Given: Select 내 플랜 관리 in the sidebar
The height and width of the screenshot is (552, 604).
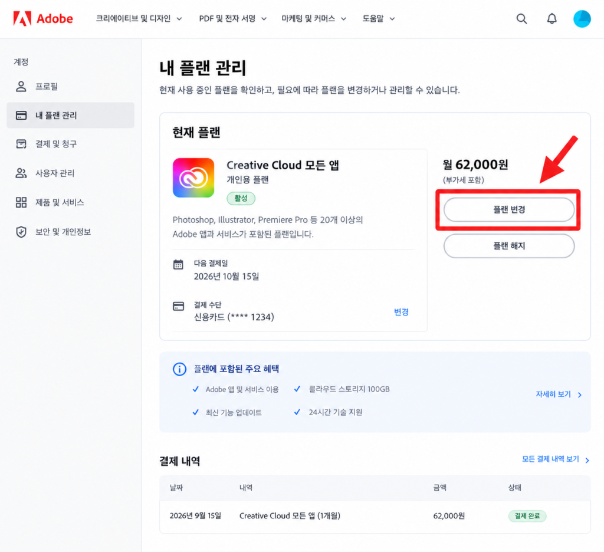Looking at the screenshot, I should click(x=71, y=115).
